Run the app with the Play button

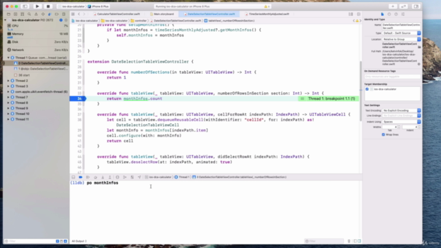[x=37, y=6]
